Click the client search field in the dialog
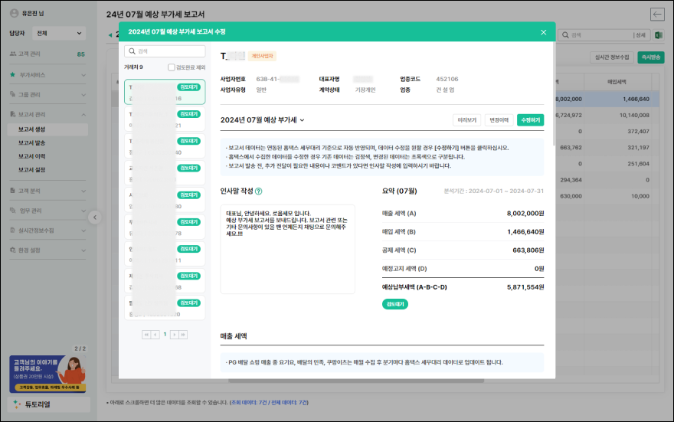674x422 pixels. 165,51
